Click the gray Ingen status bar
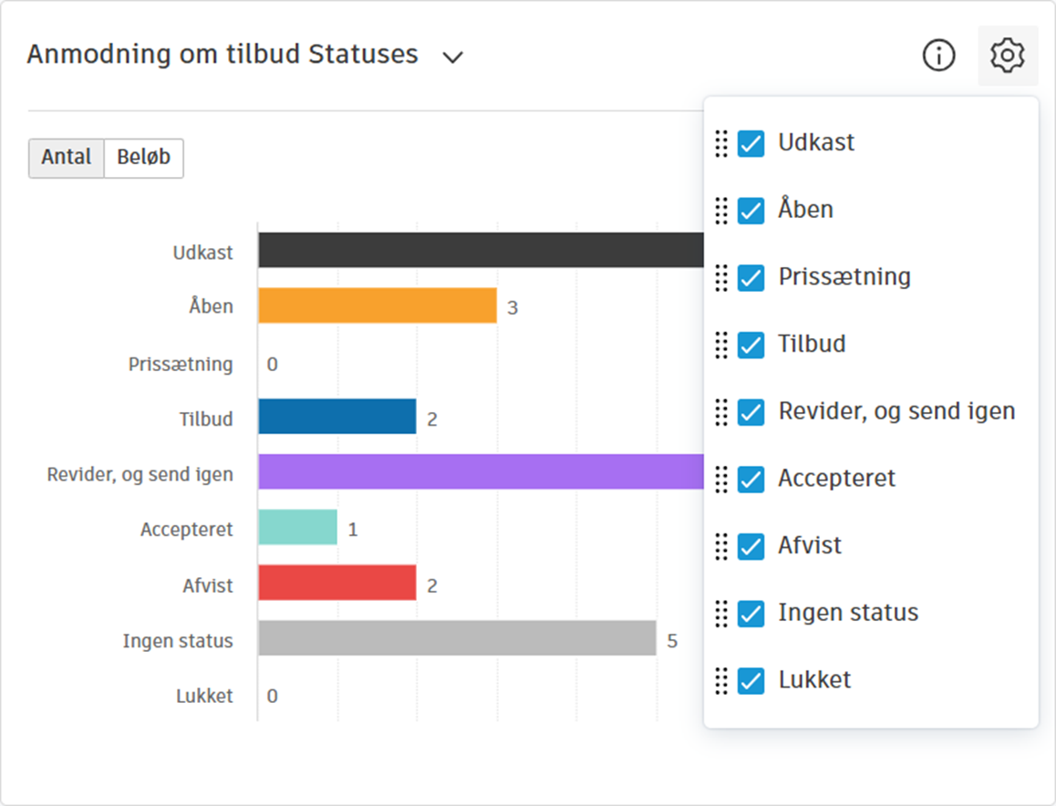Image resolution: width=1056 pixels, height=806 pixels. 456,638
